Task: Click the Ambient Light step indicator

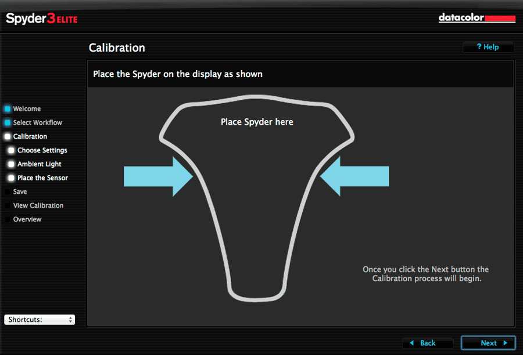Action: [11, 164]
